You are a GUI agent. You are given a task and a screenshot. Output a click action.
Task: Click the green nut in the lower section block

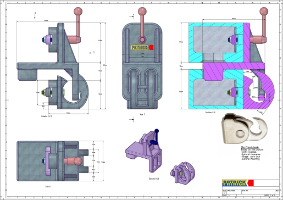[229, 92]
